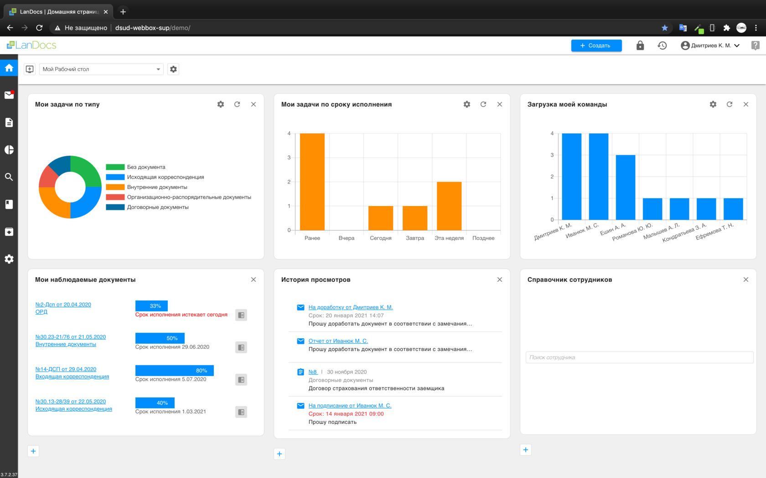This screenshot has width=766, height=478.
Task: Expand the 'Мой Рабочий стол' dropdown
Action: click(x=101, y=69)
